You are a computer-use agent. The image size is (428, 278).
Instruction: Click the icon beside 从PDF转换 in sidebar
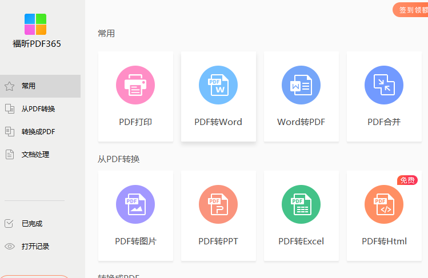pyautogui.click(x=10, y=109)
